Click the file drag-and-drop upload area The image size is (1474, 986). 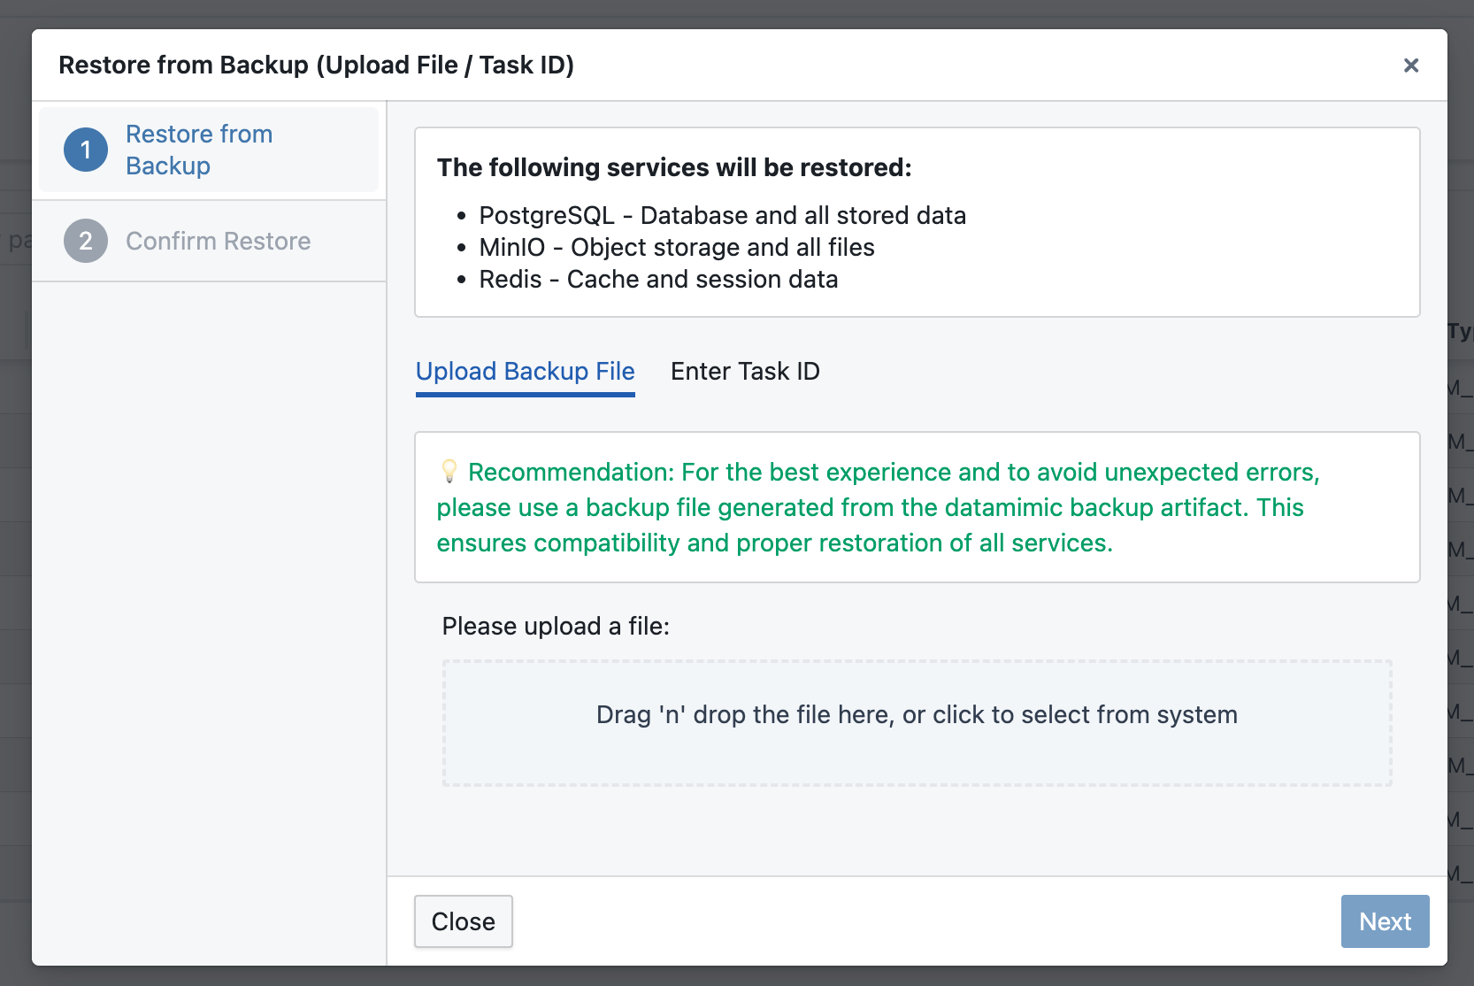(x=917, y=723)
